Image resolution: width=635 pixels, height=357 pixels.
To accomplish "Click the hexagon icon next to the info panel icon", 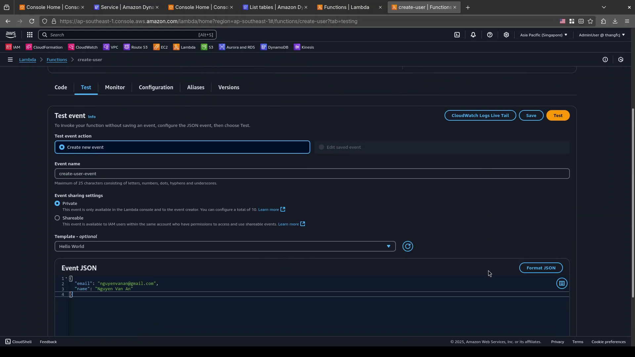I will (621, 59).
